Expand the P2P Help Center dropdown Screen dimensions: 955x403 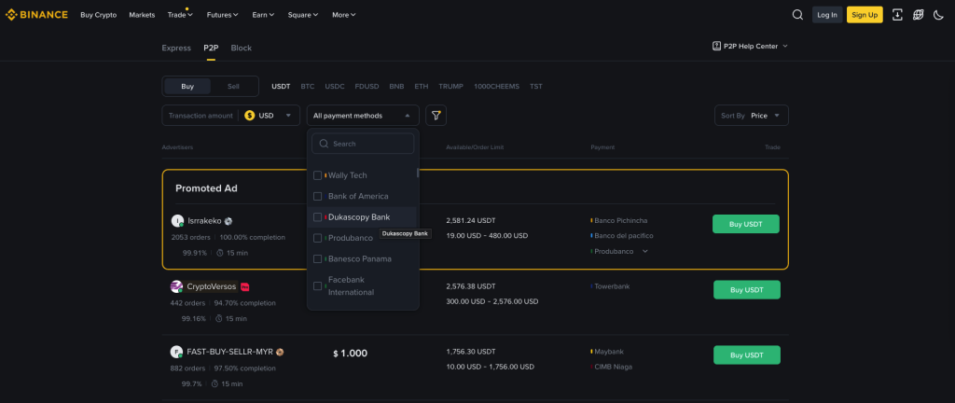coord(751,46)
